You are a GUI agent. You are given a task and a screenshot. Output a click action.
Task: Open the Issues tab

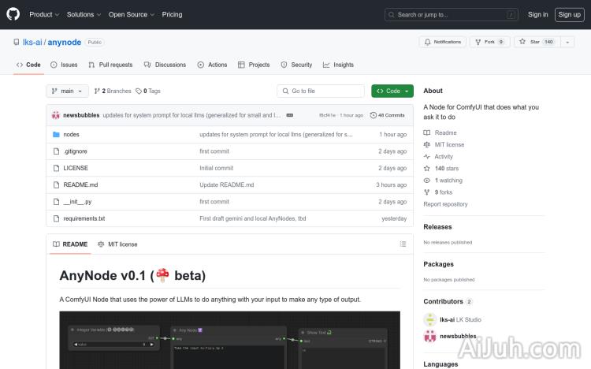(64, 65)
